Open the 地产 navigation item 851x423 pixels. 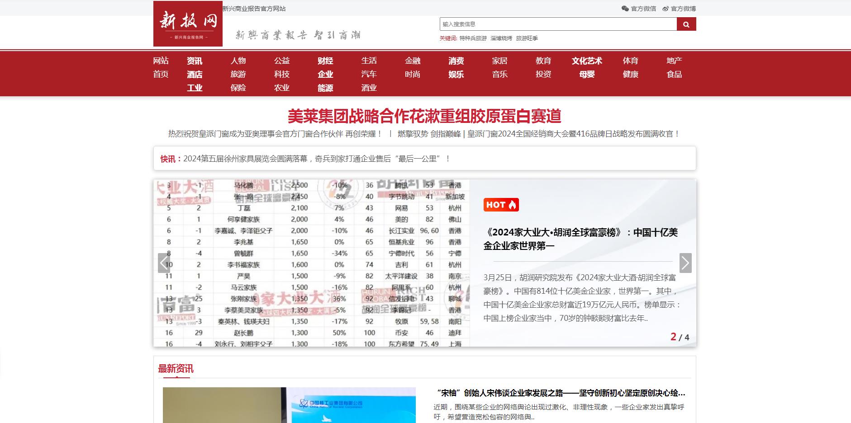pyautogui.click(x=674, y=61)
